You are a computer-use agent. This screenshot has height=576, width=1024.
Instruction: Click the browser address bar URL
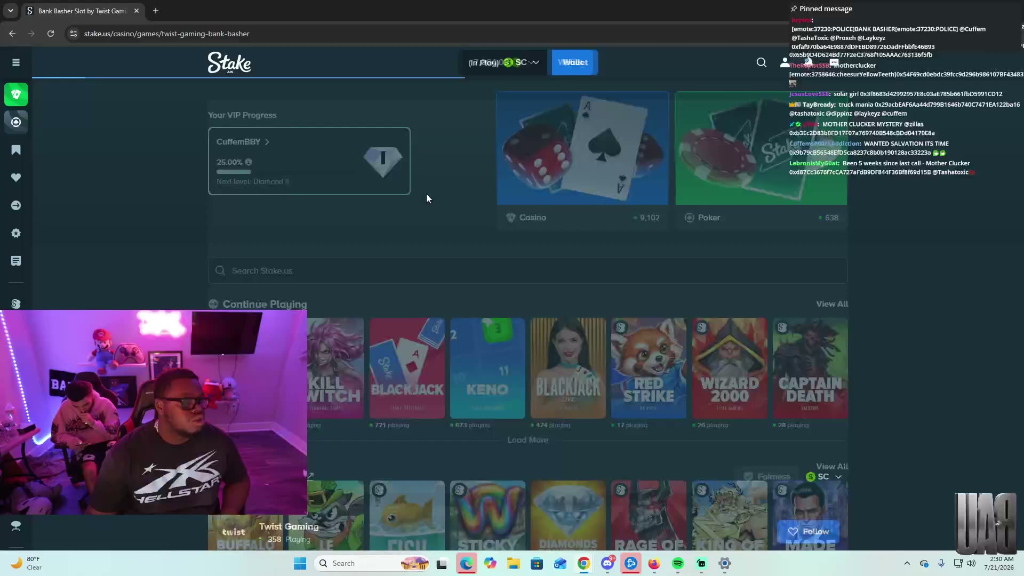167,34
